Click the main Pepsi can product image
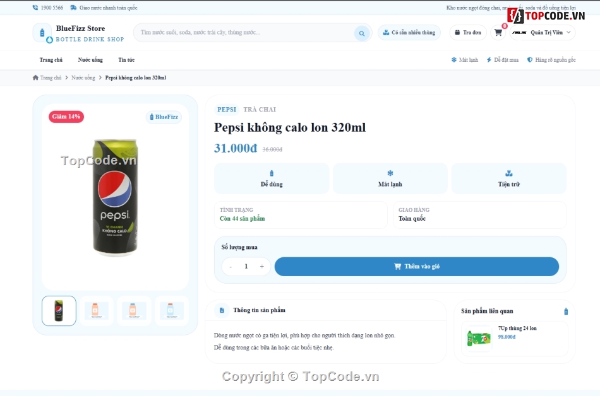This screenshot has height=396, width=600. pos(115,197)
